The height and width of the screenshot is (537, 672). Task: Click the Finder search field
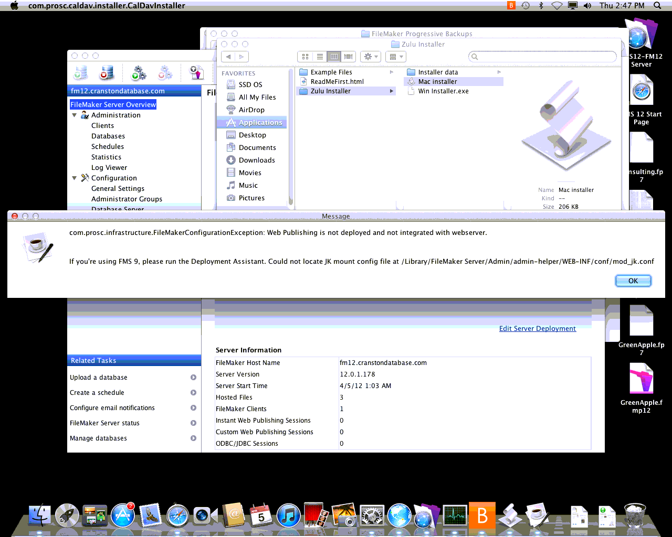(542, 57)
